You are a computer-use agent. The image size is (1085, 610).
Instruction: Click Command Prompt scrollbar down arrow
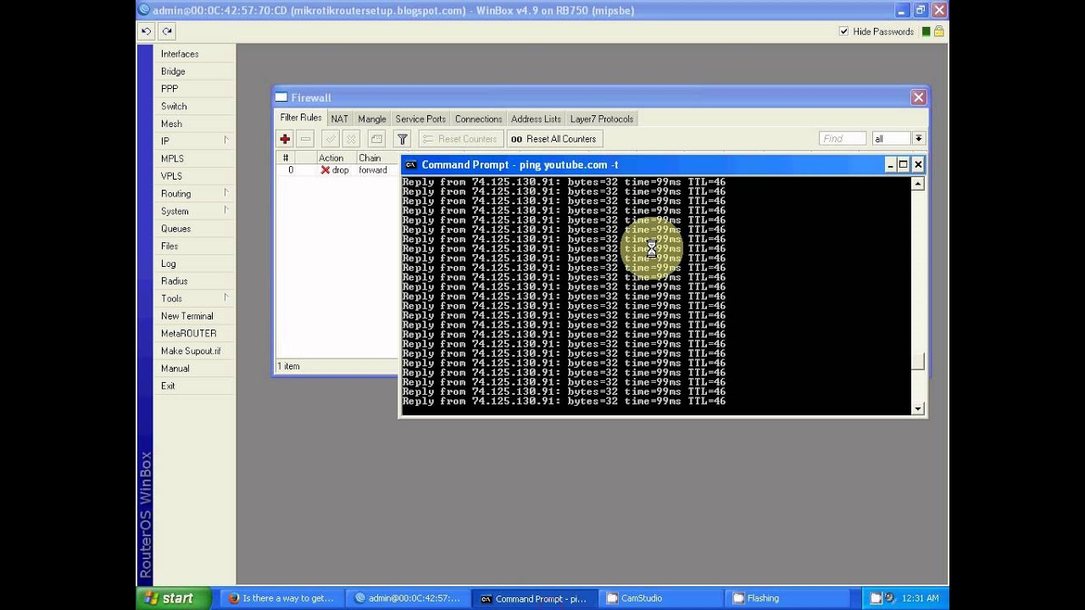[917, 408]
